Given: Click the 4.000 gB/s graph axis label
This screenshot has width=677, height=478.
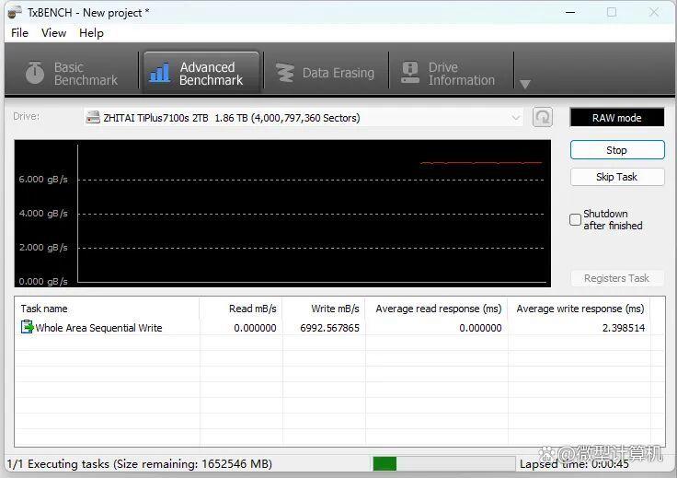Looking at the screenshot, I should [43, 213].
